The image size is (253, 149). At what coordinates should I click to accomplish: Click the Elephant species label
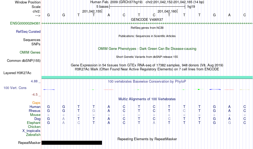coord(34,123)
